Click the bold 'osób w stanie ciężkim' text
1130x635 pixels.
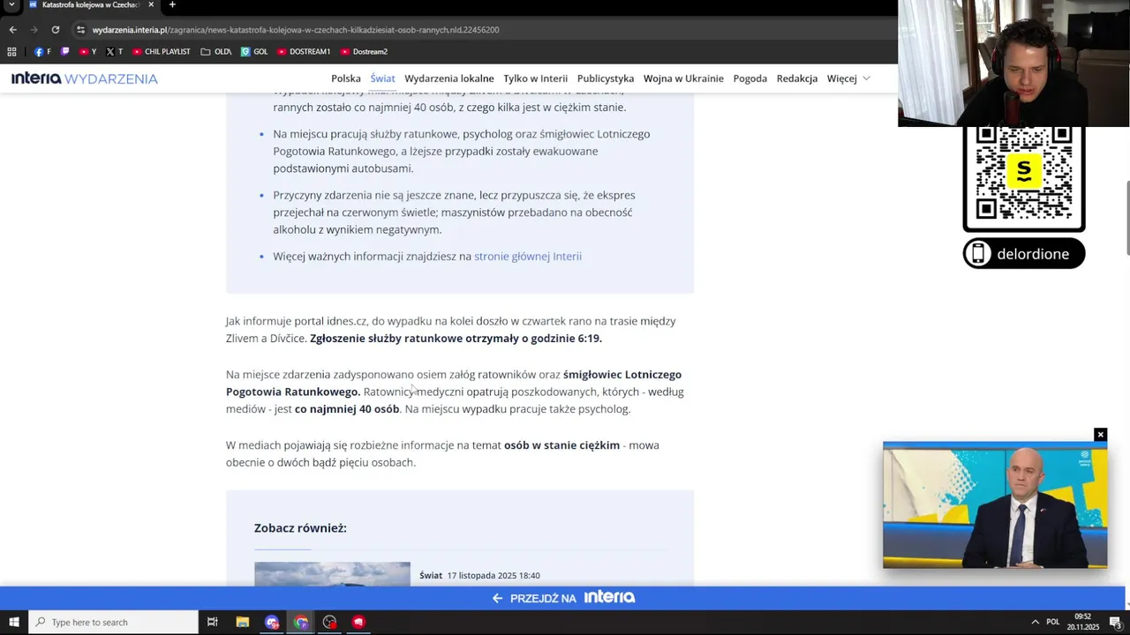(561, 445)
